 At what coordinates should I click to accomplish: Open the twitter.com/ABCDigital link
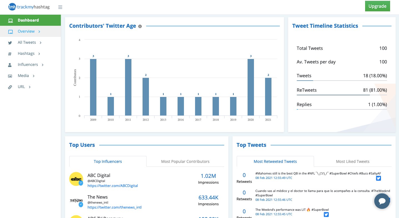click(113, 186)
